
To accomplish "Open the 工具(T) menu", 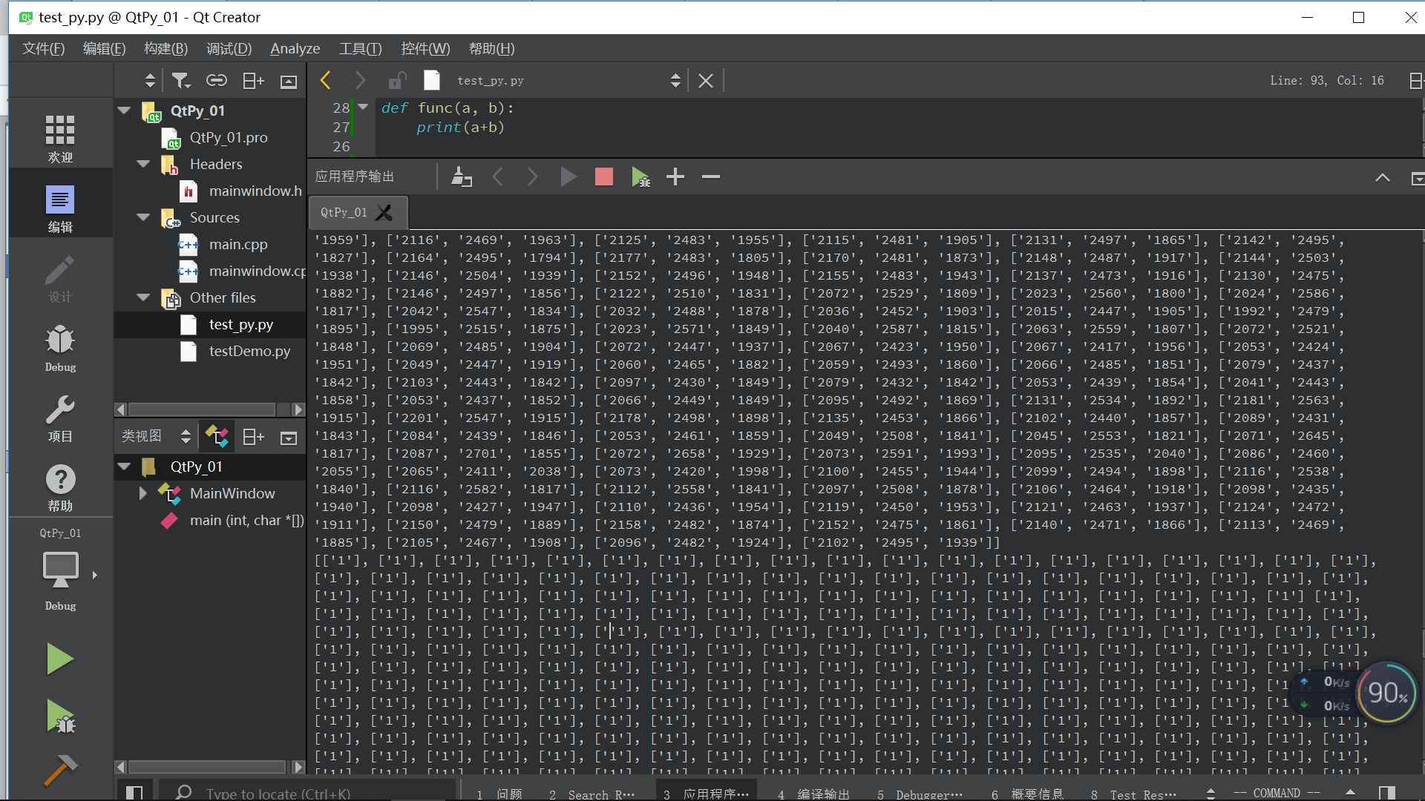I will click(x=359, y=48).
